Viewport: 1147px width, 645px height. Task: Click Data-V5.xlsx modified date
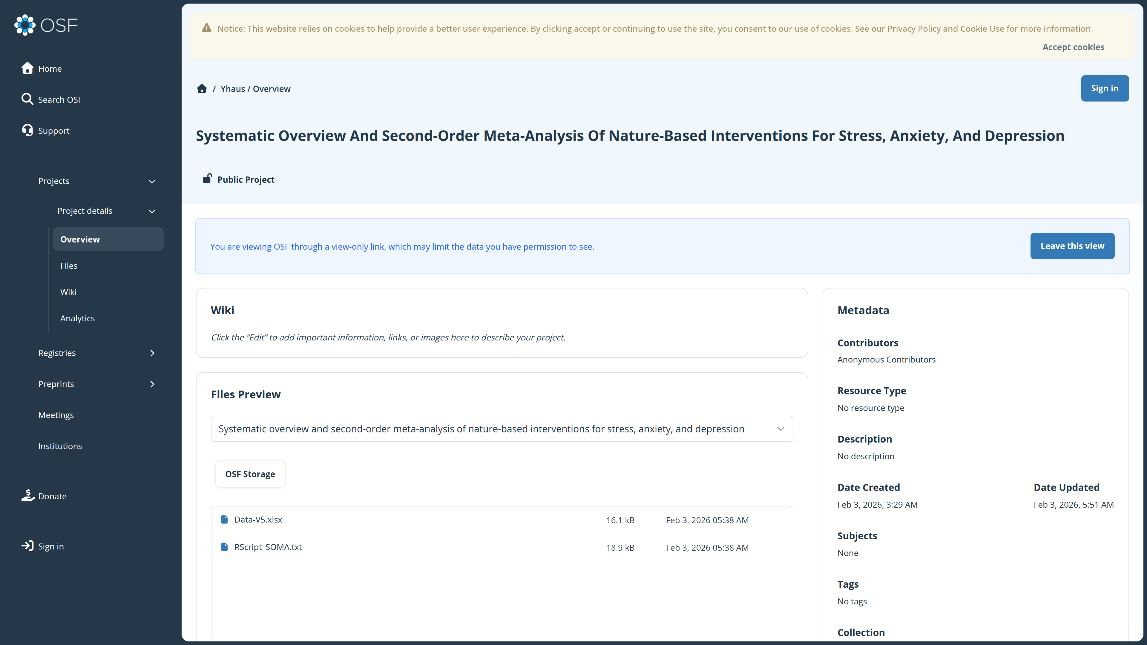click(707, 520)
